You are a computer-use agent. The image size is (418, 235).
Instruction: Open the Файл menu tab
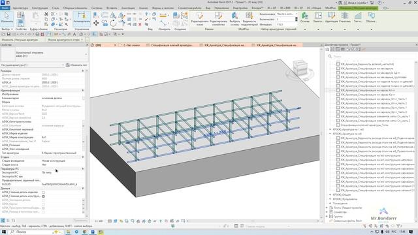click(x=5, y=8)
